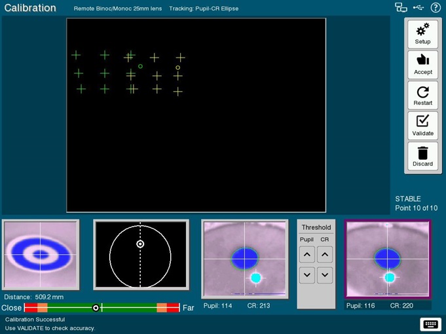Increase the CR threshold

(325, 254)
